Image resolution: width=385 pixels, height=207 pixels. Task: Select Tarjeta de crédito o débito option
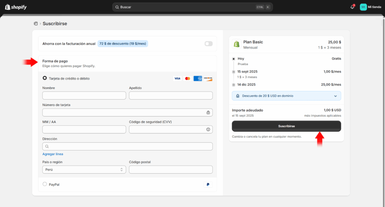(x=45, y=78)
